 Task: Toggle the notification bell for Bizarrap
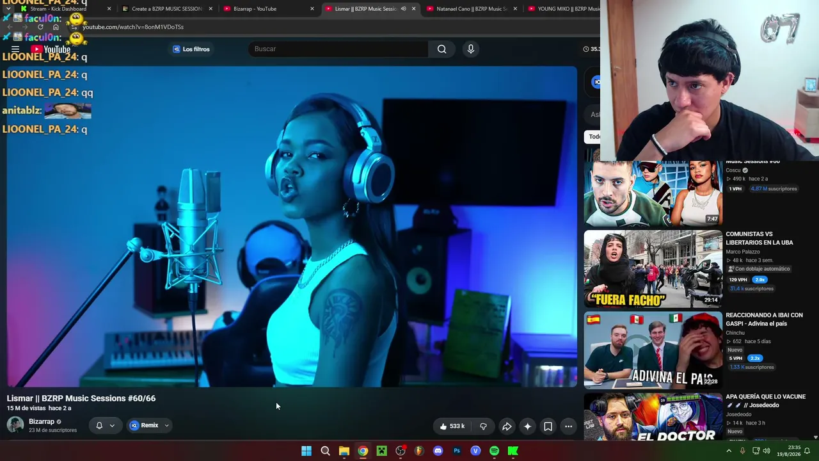(99, 425)
